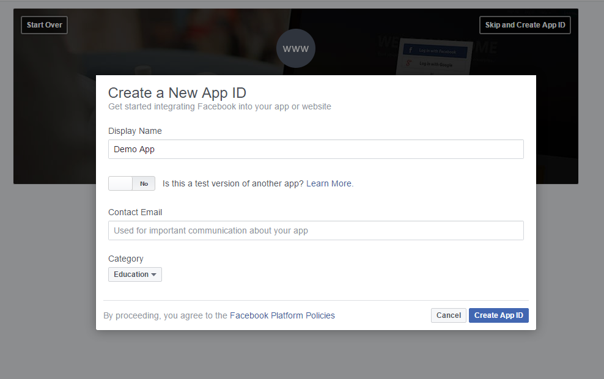Image resolution: width=604 pixels, height=379 pixels.
Task: Click 'By proceeding, you agree to the' text
Action: 165,315
